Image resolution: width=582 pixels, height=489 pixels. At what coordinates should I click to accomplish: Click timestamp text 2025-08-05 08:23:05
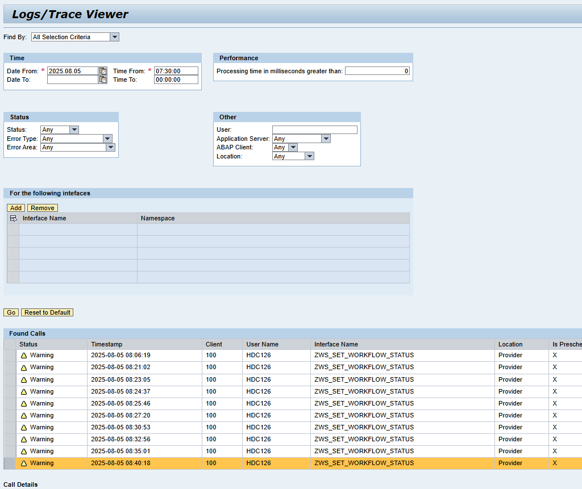(x=120, y=379)
